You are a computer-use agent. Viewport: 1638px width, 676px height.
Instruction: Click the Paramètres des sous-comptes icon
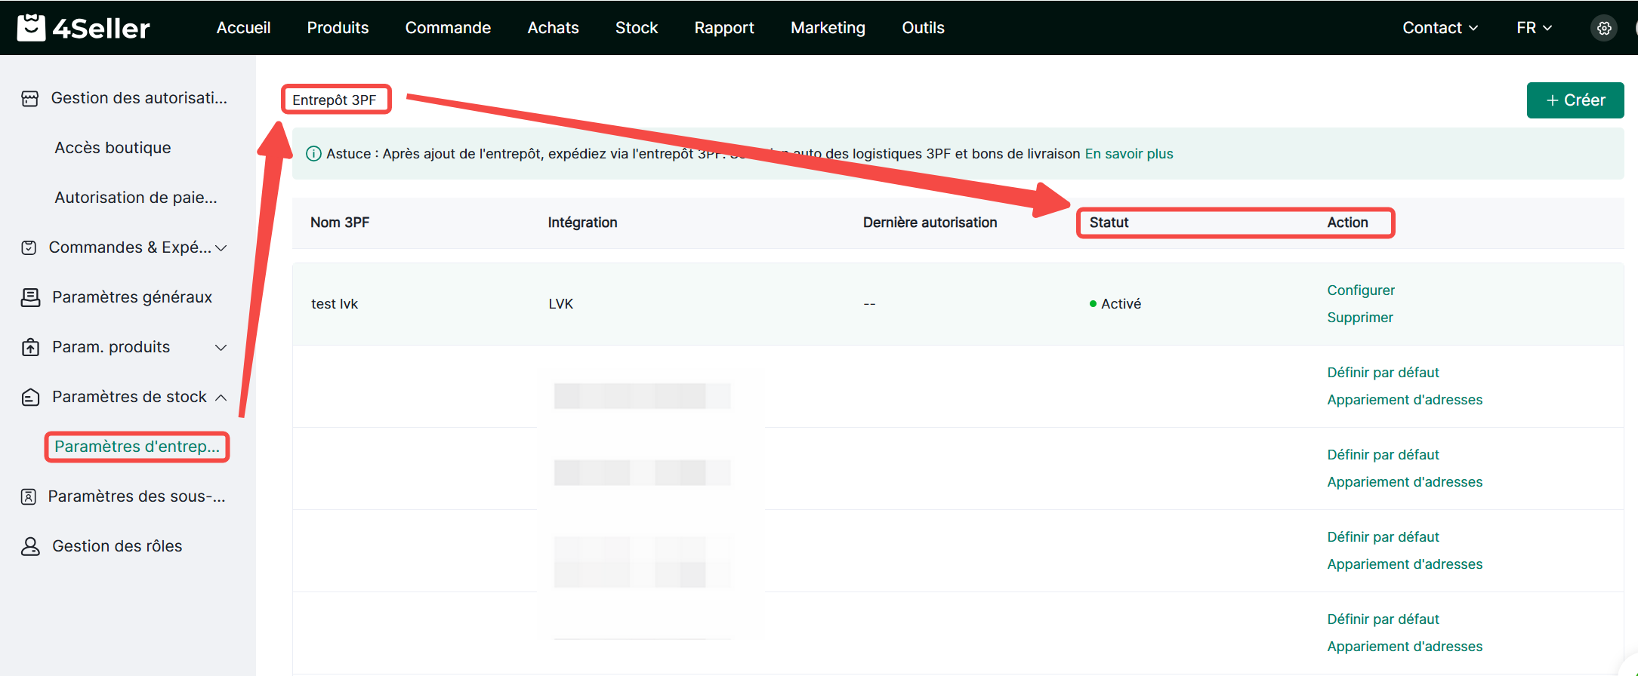click(29, 497)
